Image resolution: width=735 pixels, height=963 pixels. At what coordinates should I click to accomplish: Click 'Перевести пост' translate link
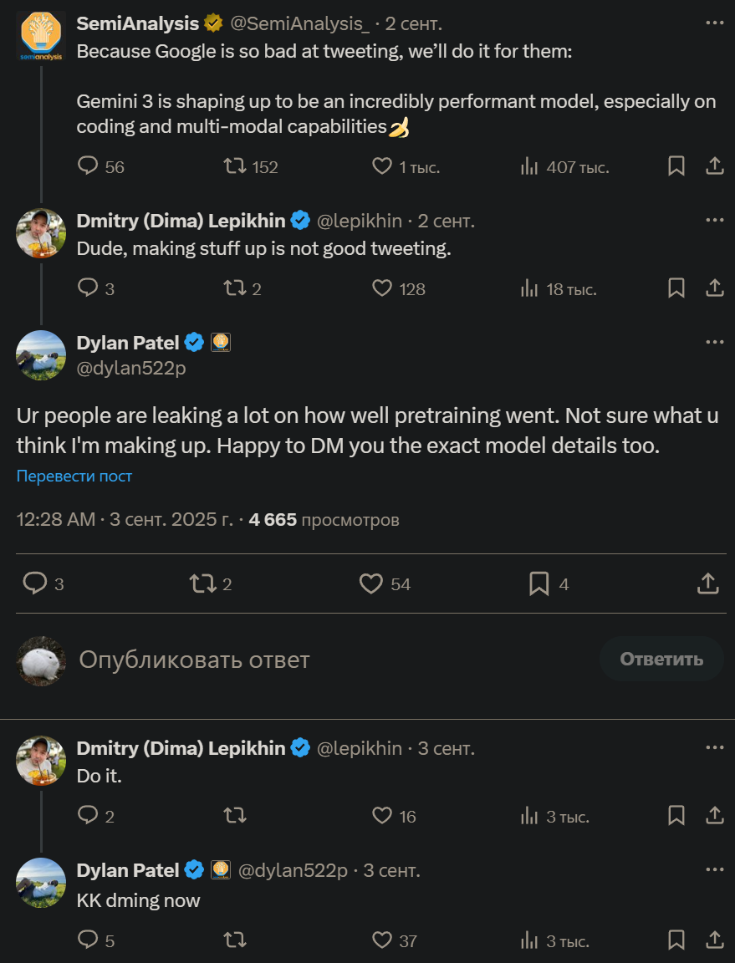(74, 476)
